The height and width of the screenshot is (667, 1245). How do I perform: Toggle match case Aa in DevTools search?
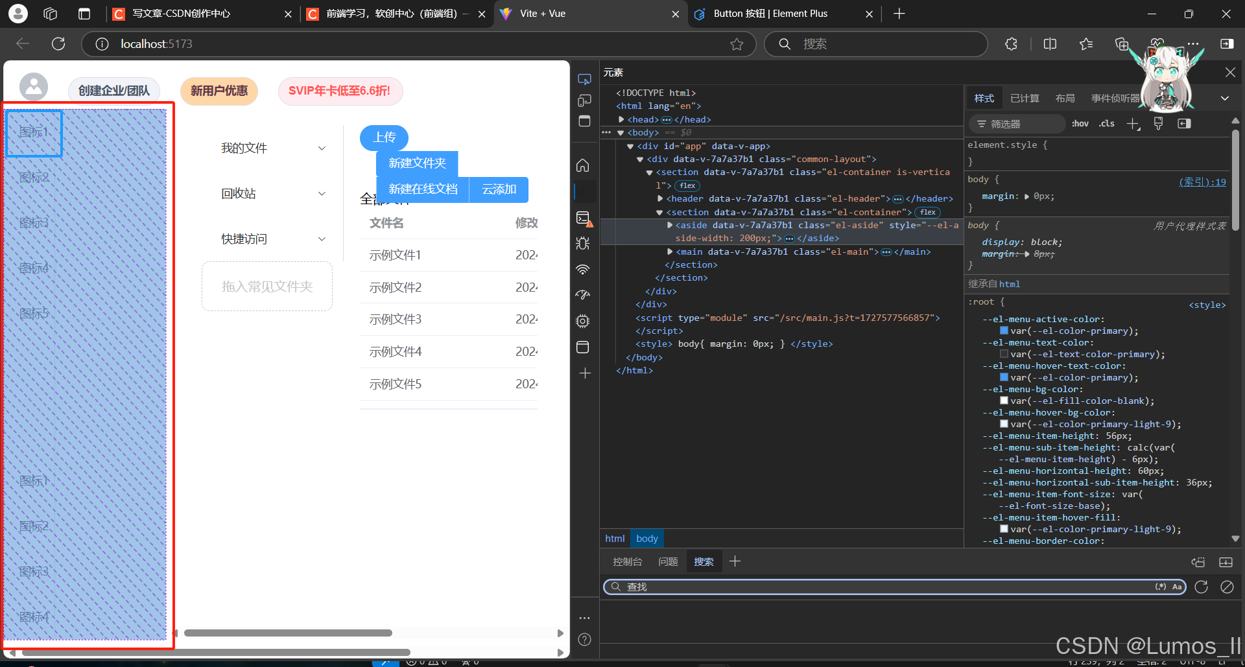1177,587
